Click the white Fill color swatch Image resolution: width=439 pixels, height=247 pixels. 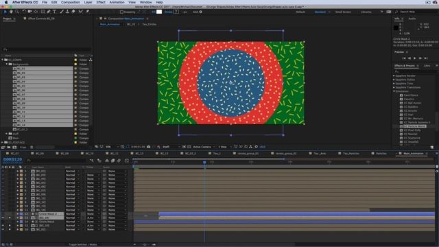(159, 12)
